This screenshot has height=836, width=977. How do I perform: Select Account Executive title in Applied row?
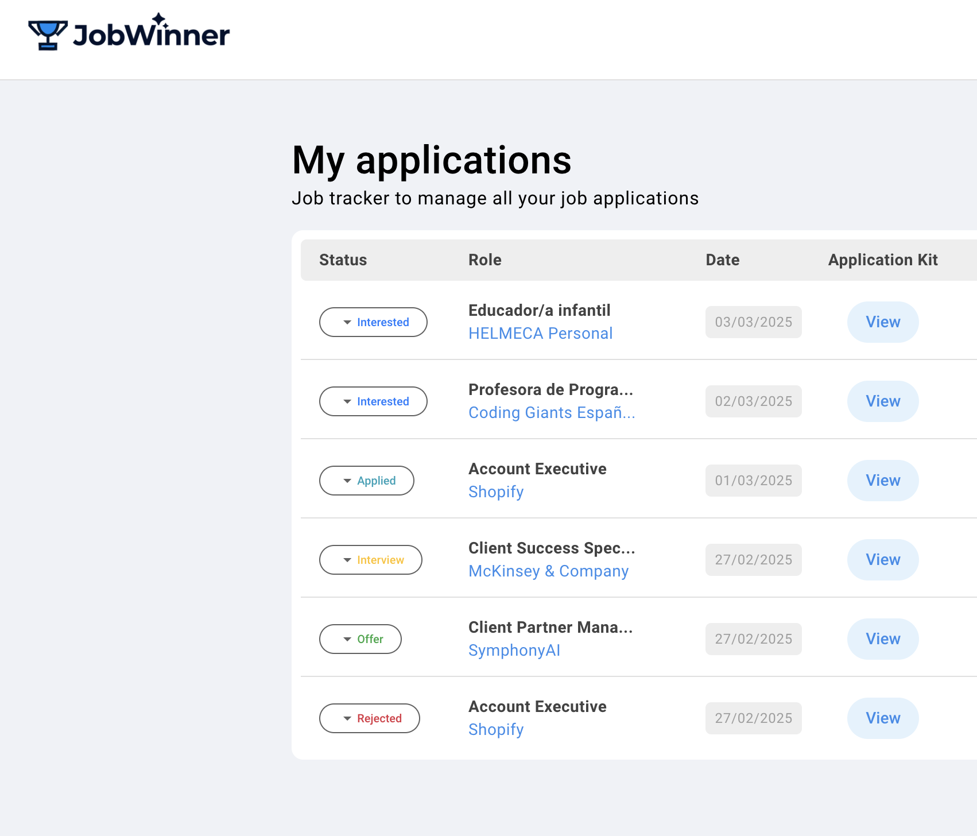[537, 469]
